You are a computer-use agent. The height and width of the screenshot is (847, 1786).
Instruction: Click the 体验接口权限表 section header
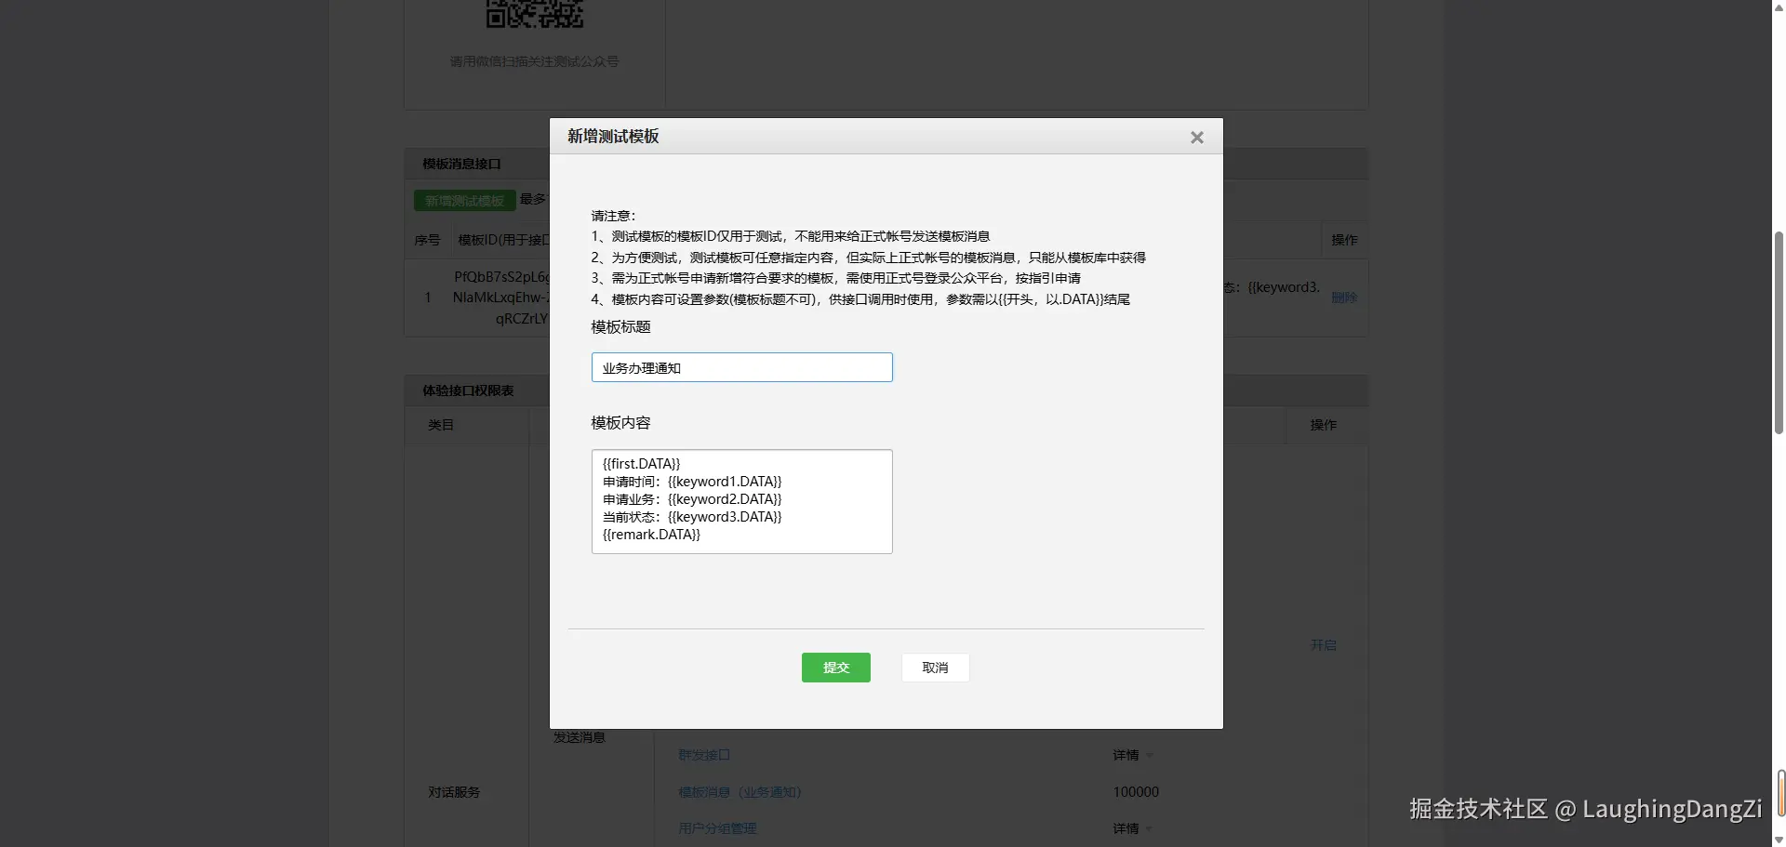point(468,390)
